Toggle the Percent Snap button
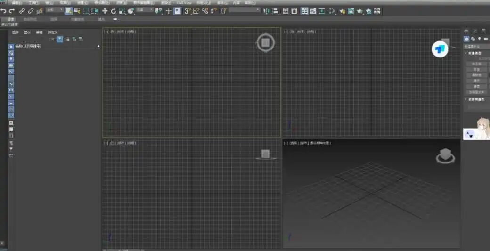The height and width of the screenshot is (251, 490). point(204,11)
